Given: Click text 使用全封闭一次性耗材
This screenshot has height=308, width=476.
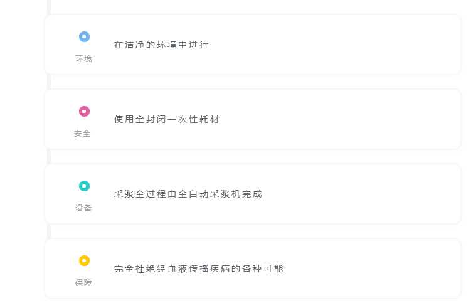Looking at the screenshot, I should point(167,119).
